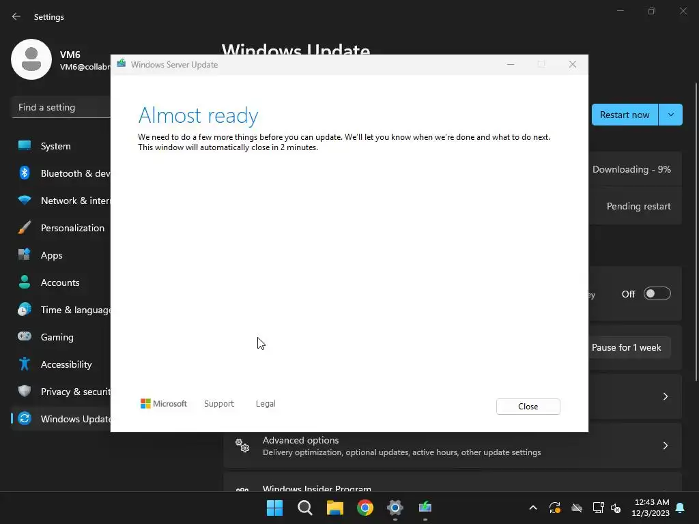Image resolution: width=699 pixels, height=524 pixels.
Task: Open the Legal link
Action: [x=266, y=404]
